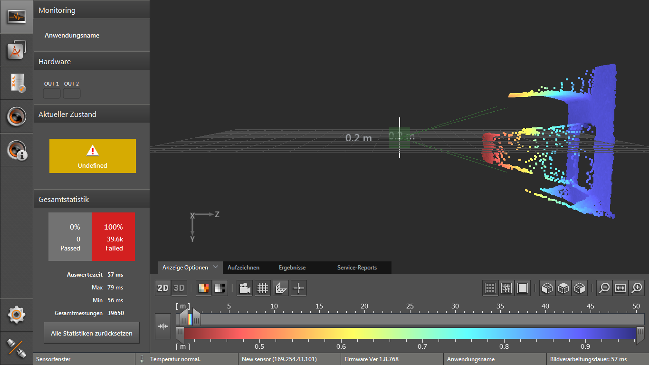Viewport: 649px width, 365px height.
Task: Click Alle Statistiken zurücksetzen button
Action: coord(92,333)
